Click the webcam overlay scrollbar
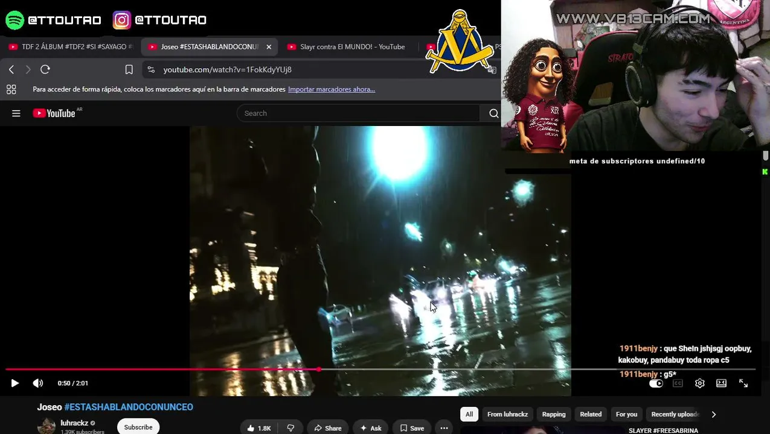 (765, 156)
